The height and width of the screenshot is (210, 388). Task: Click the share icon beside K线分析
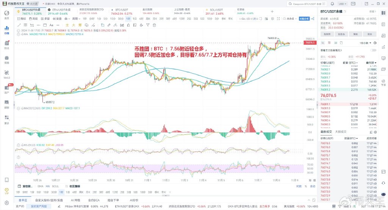tap(313, 19)
